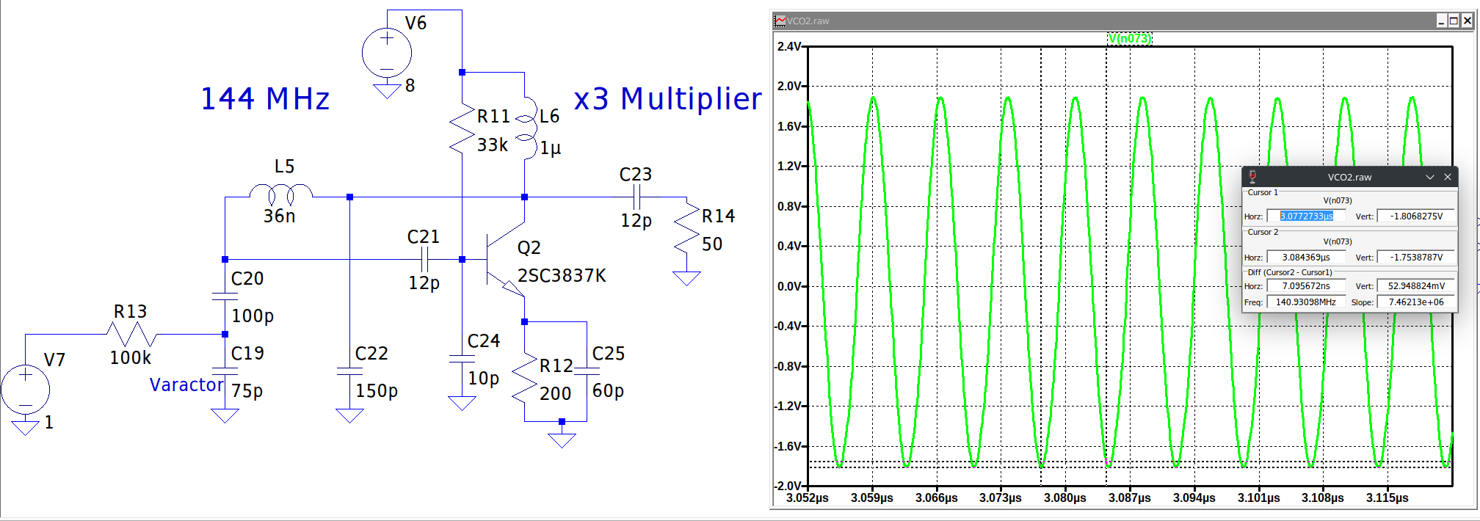Click the waveform icon in VCO2.raw title bar

pyautogui.click(x=780, y=21)
